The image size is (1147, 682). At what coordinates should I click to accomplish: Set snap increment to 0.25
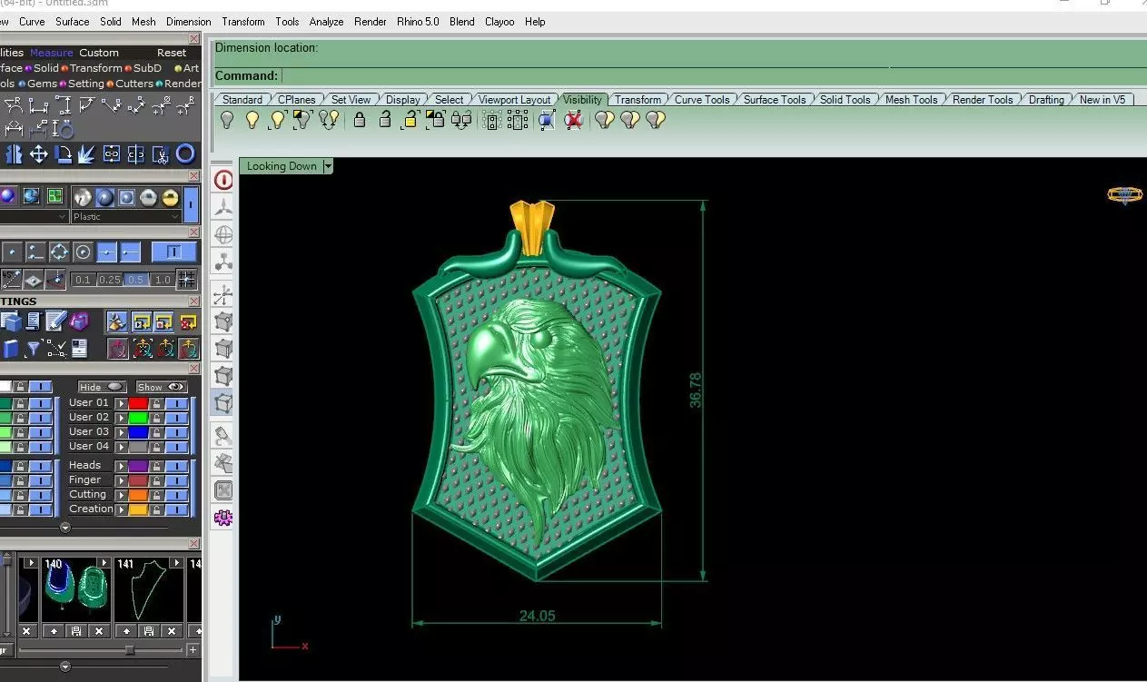pos(111,280)
